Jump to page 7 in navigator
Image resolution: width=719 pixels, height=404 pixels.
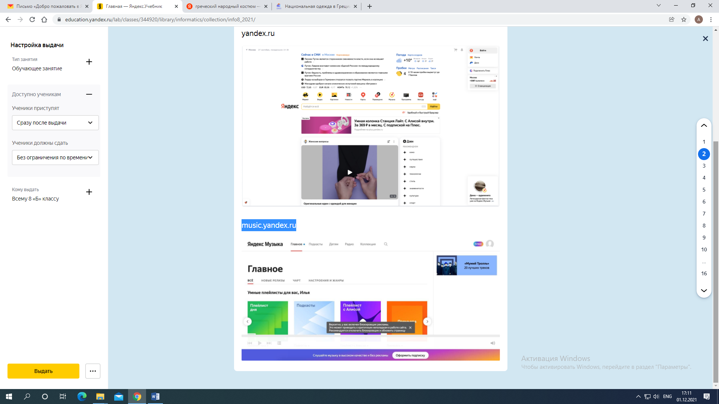pyautogui.click(x=704, y=214)
